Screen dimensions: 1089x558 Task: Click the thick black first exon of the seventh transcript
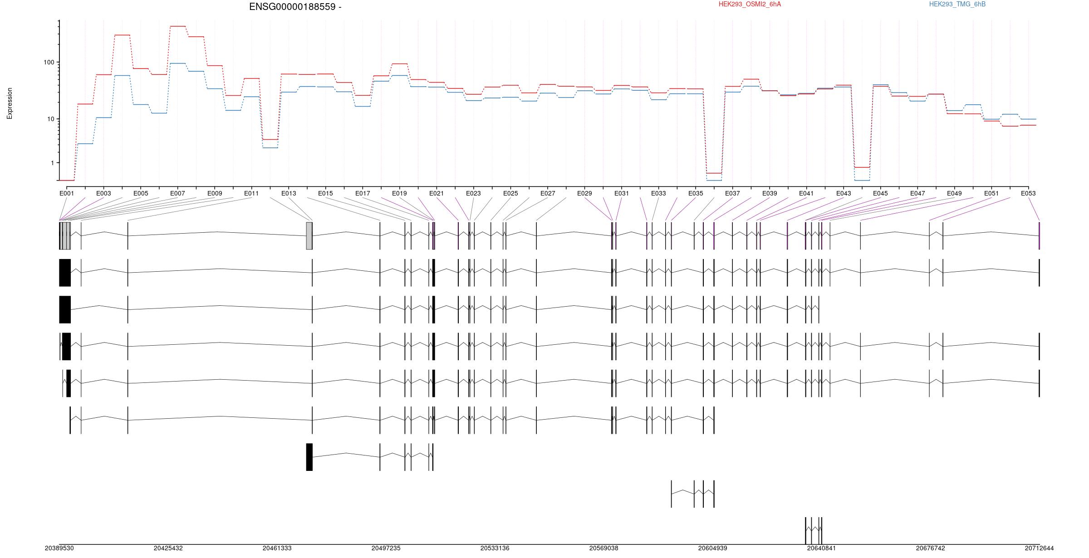(309, 457)
